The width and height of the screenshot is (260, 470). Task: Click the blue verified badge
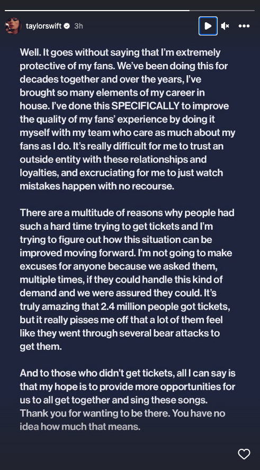[x=67, y=26]
